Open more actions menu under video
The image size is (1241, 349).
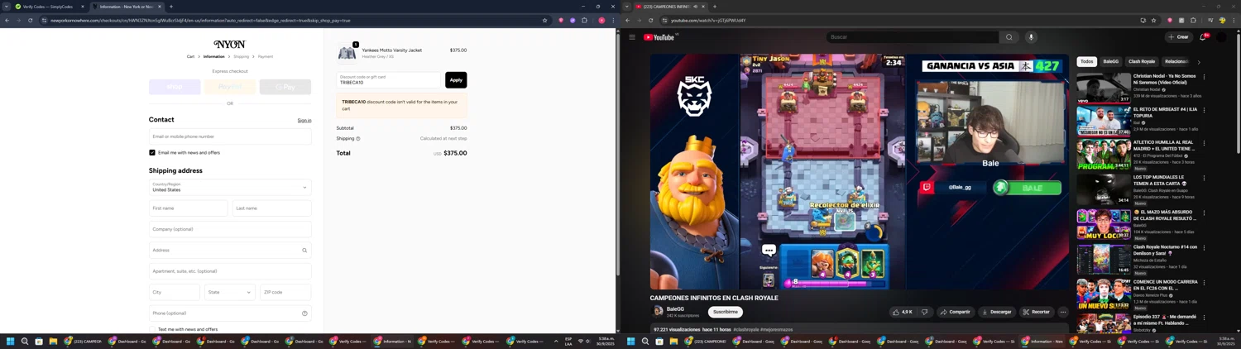tap(1063, 312)
